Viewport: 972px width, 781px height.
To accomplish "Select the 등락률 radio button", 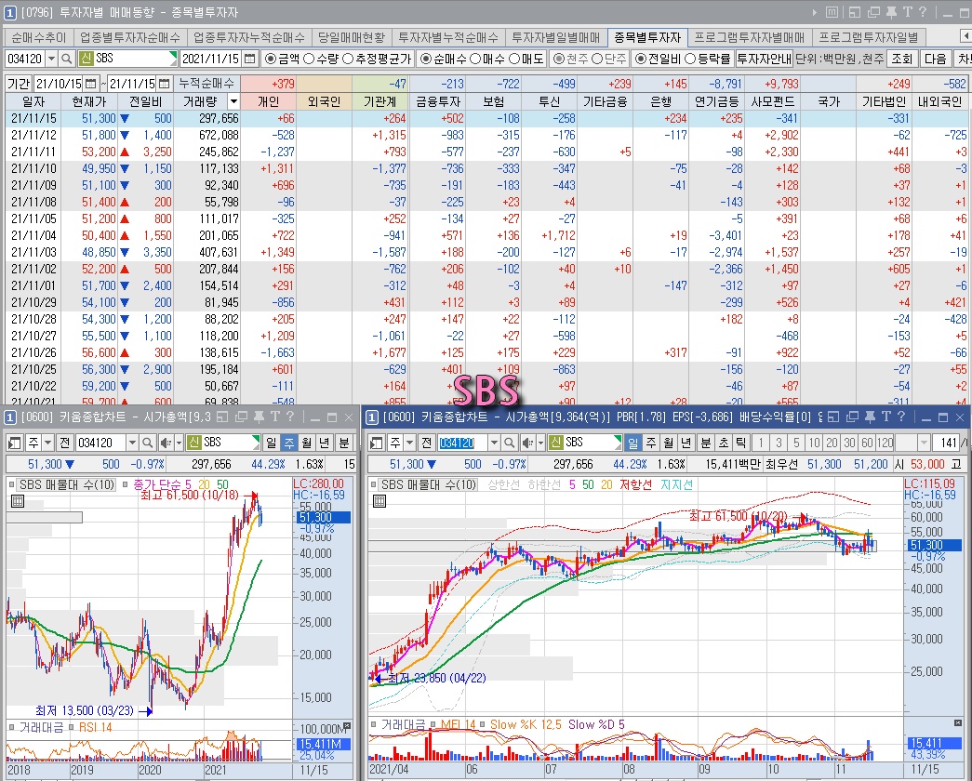I will [690, 59].
